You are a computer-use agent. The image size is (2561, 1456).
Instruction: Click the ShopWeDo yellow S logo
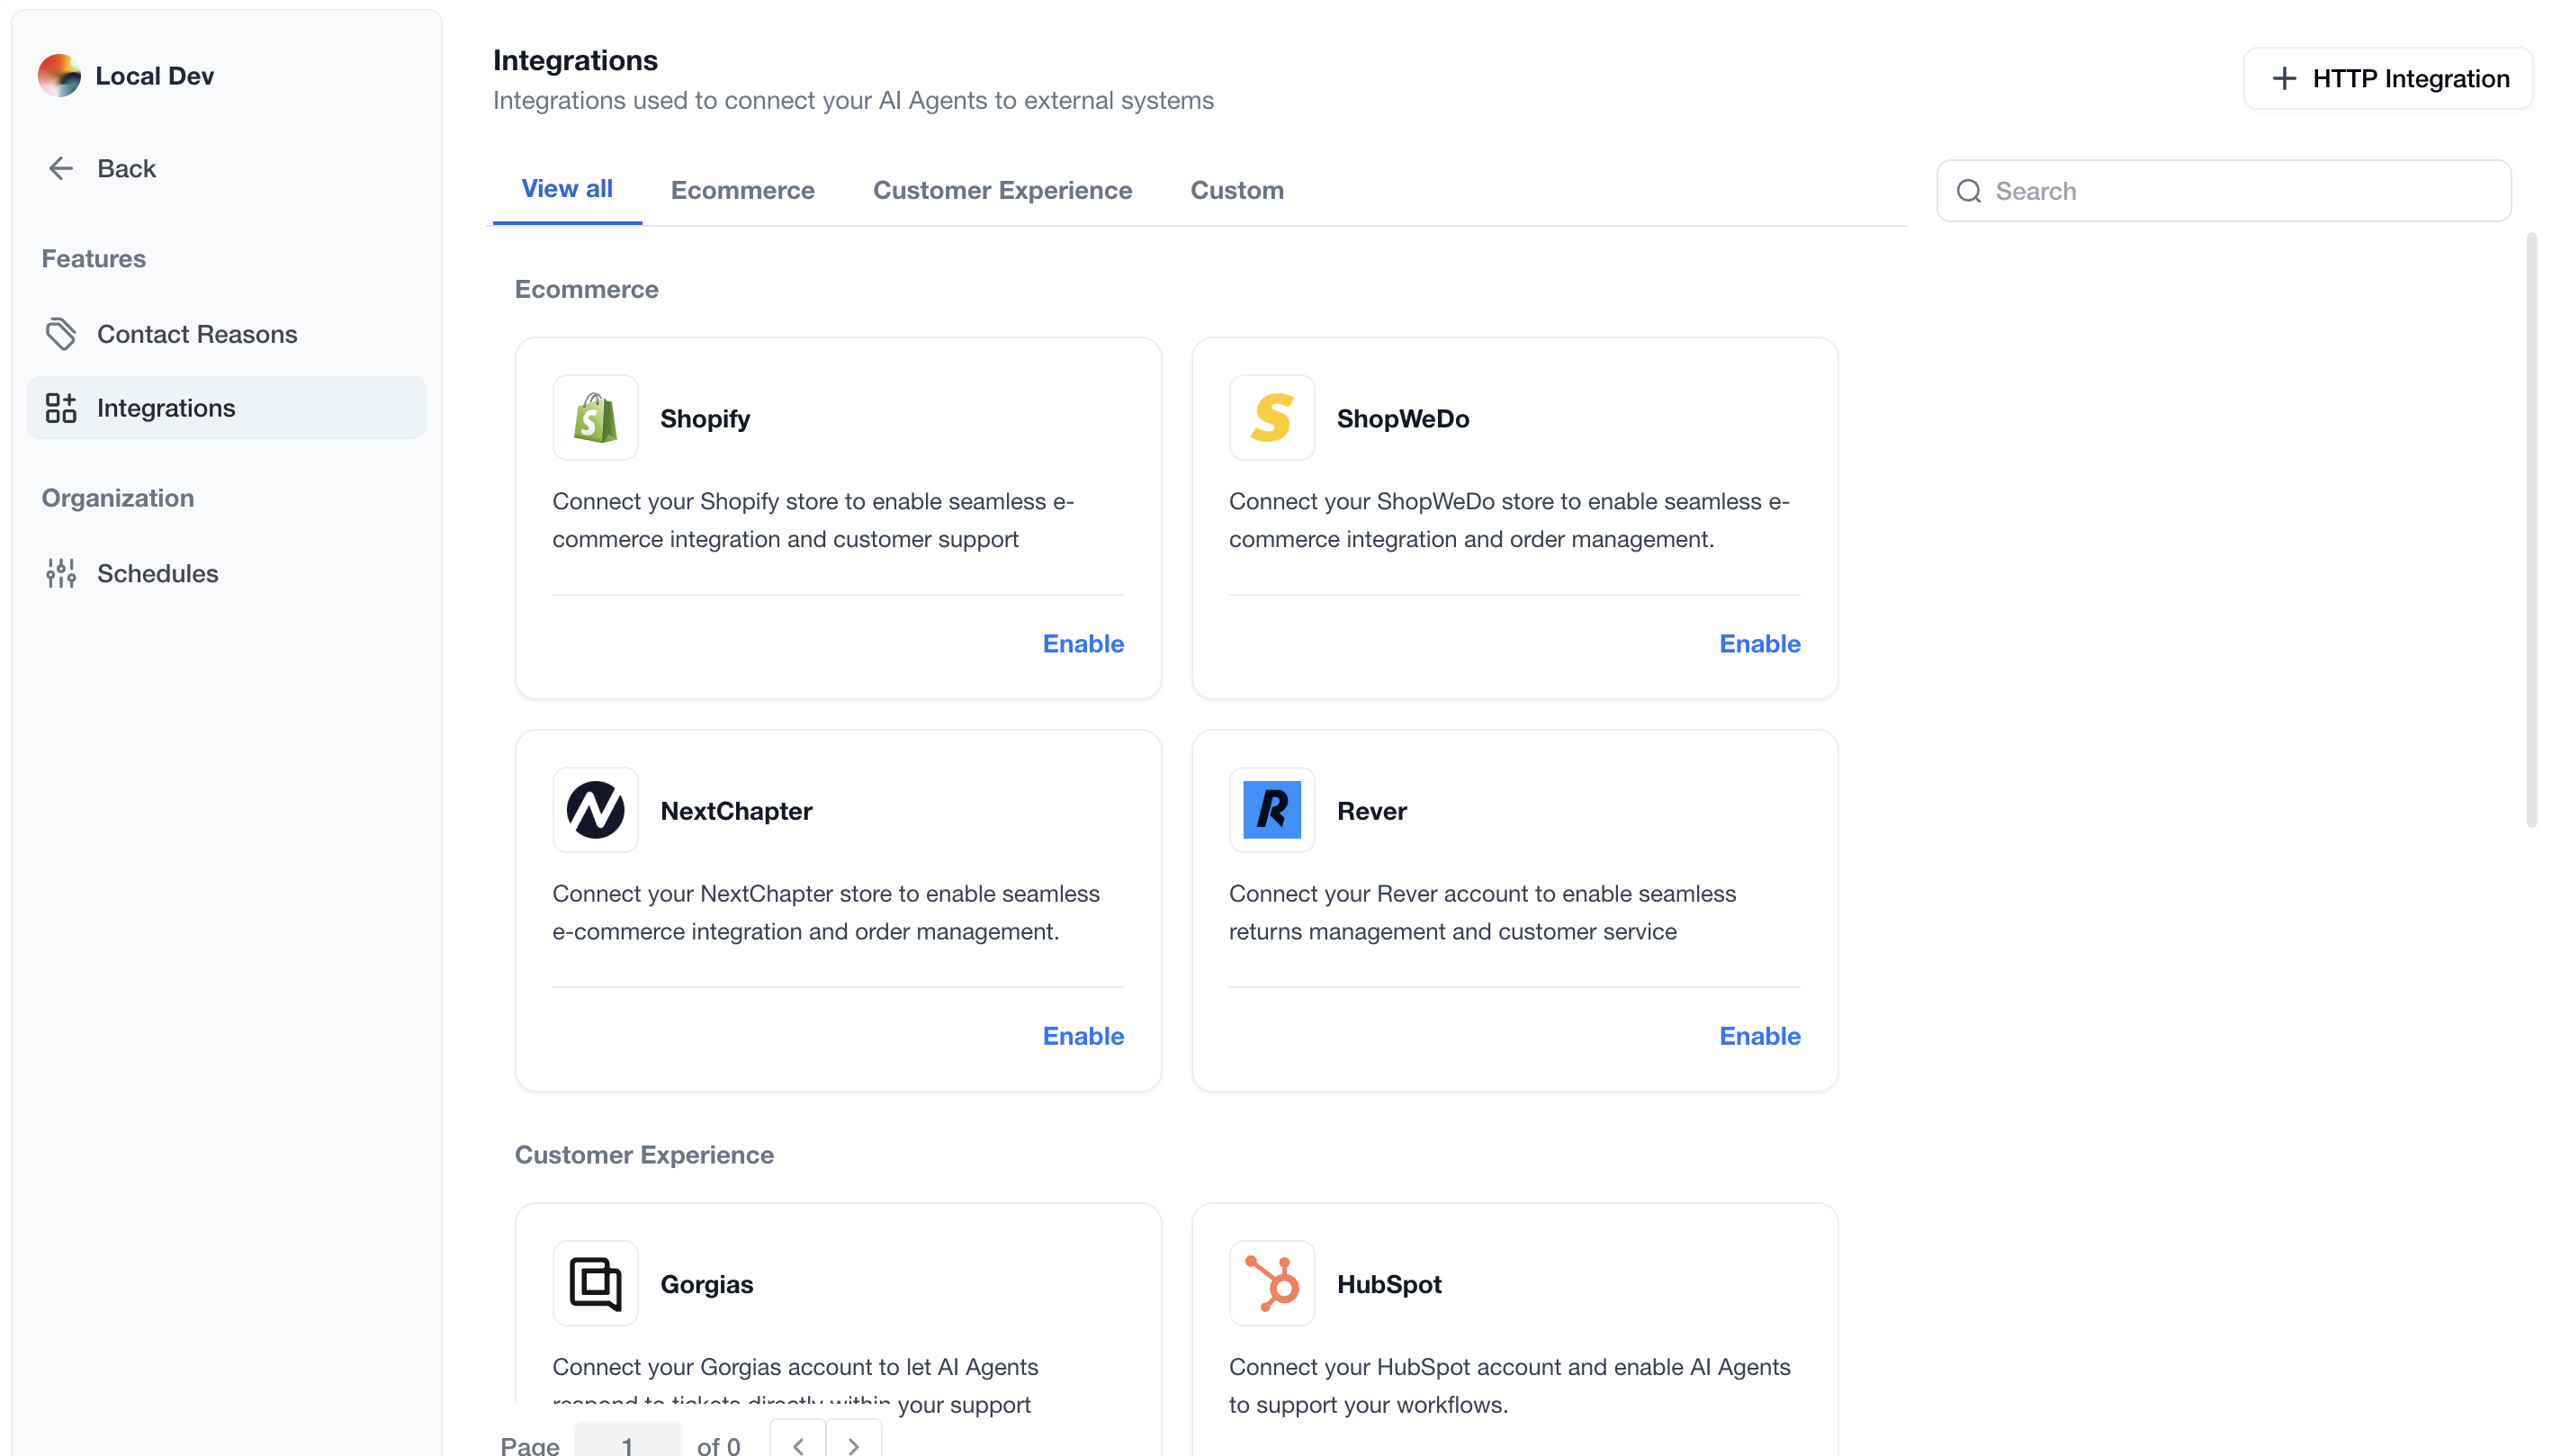click(1271, 418)
